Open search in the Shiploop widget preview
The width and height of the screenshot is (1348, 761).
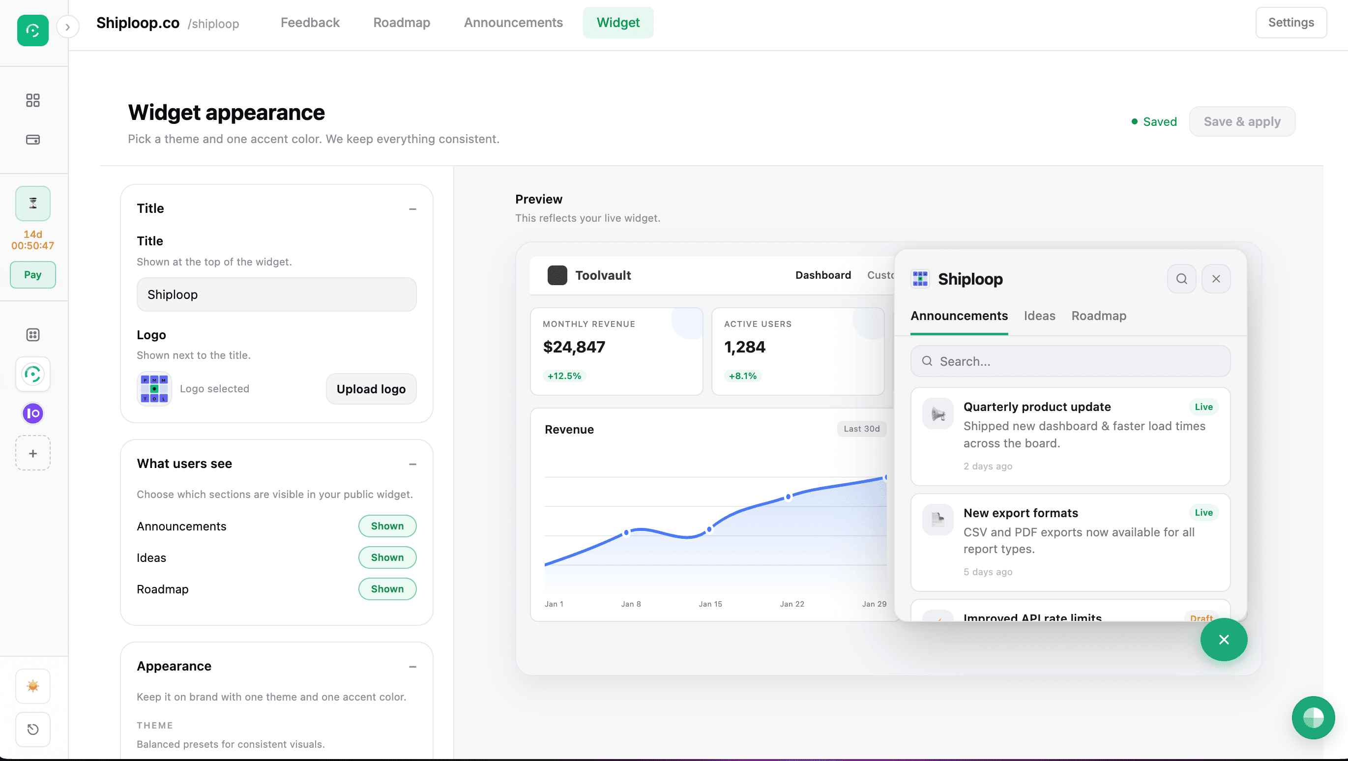[x=1181, y=278]
